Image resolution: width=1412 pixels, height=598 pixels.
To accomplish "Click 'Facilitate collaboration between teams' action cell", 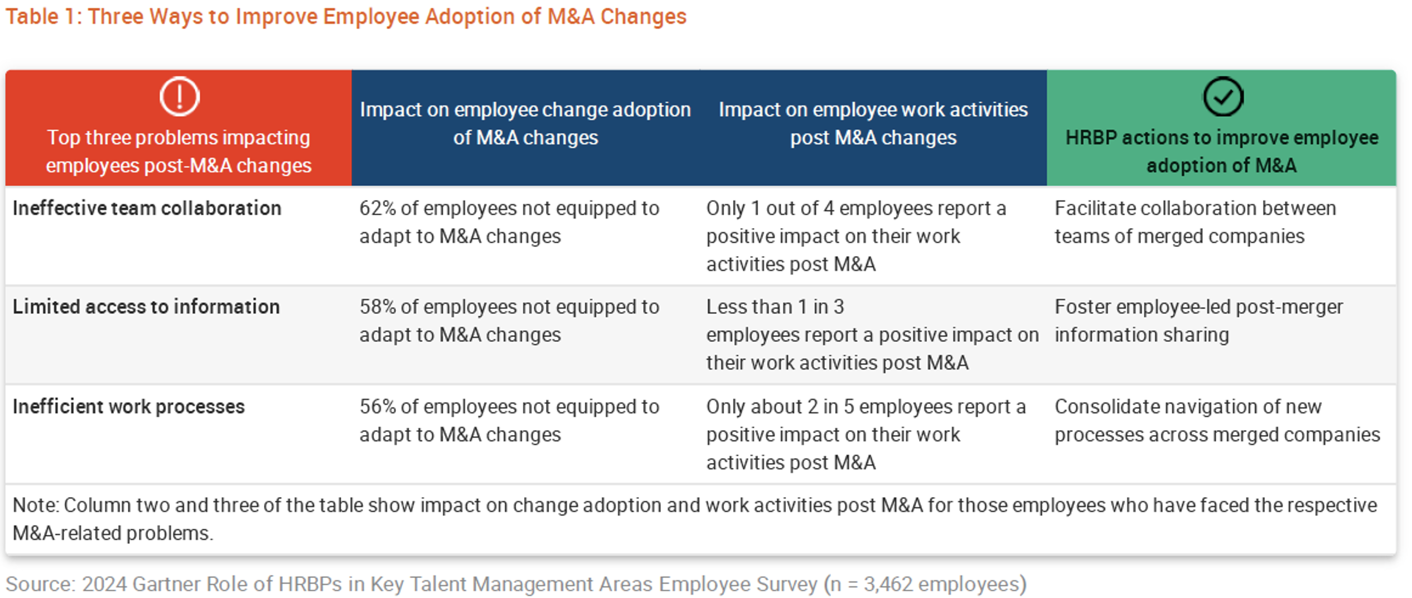I will point(1195,222).
